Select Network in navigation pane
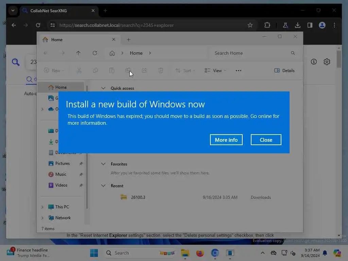Screen dimensions: 348x261 pyautogui.click(x=63, y=218)
